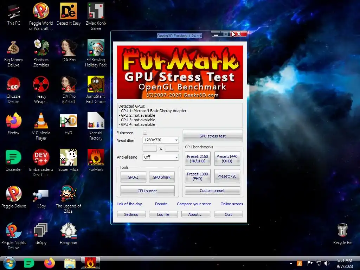Select the ILSpy desktop icon
The width and height of the screenshot is (360, 270).
pos(41,199)
